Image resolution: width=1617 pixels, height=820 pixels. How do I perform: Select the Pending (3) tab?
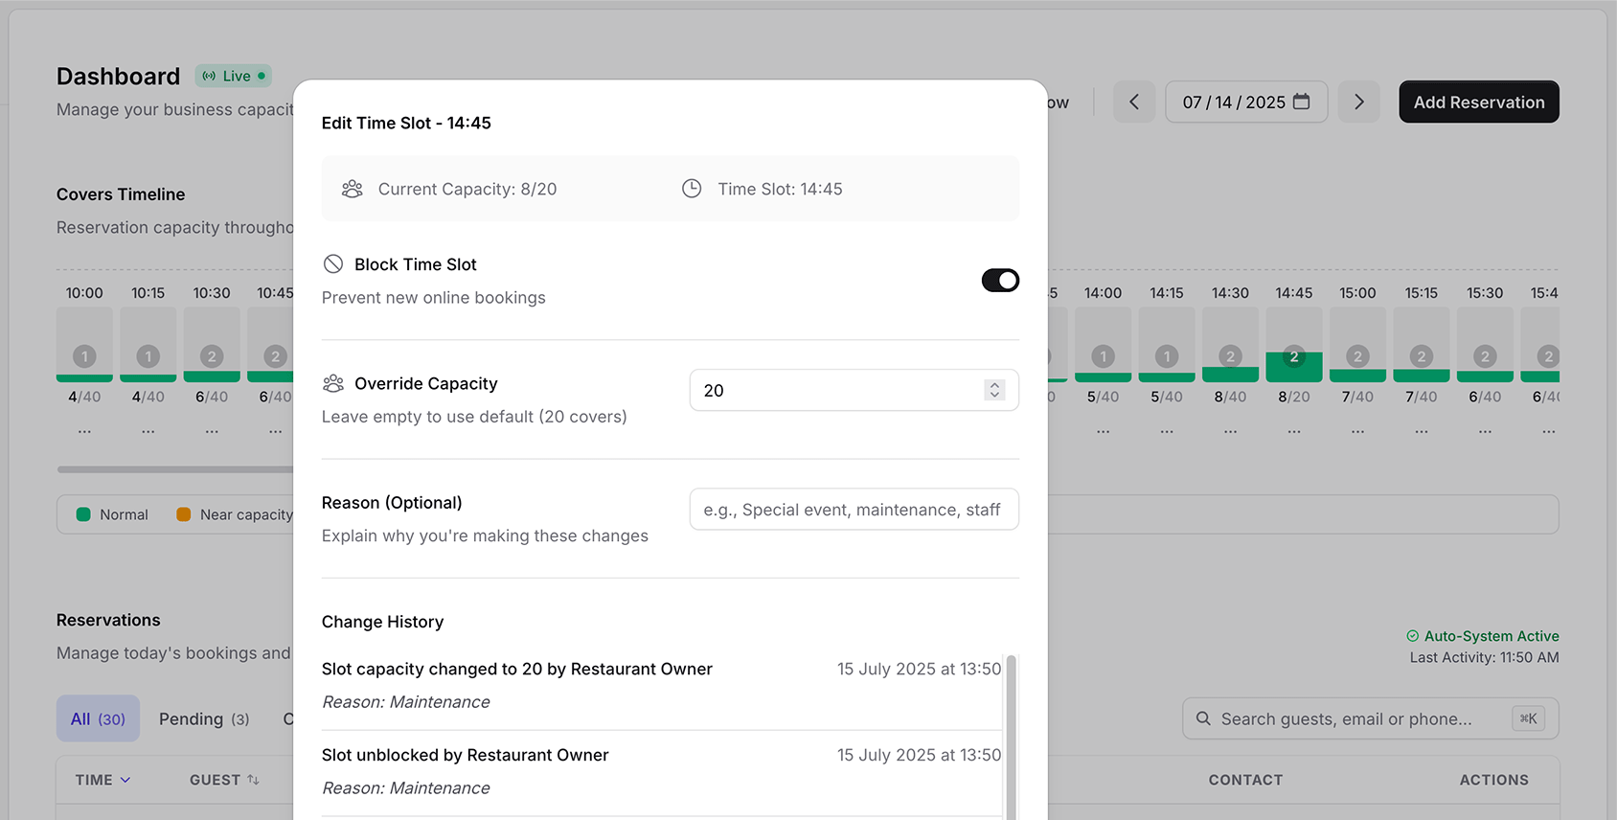tap(204, 718)
